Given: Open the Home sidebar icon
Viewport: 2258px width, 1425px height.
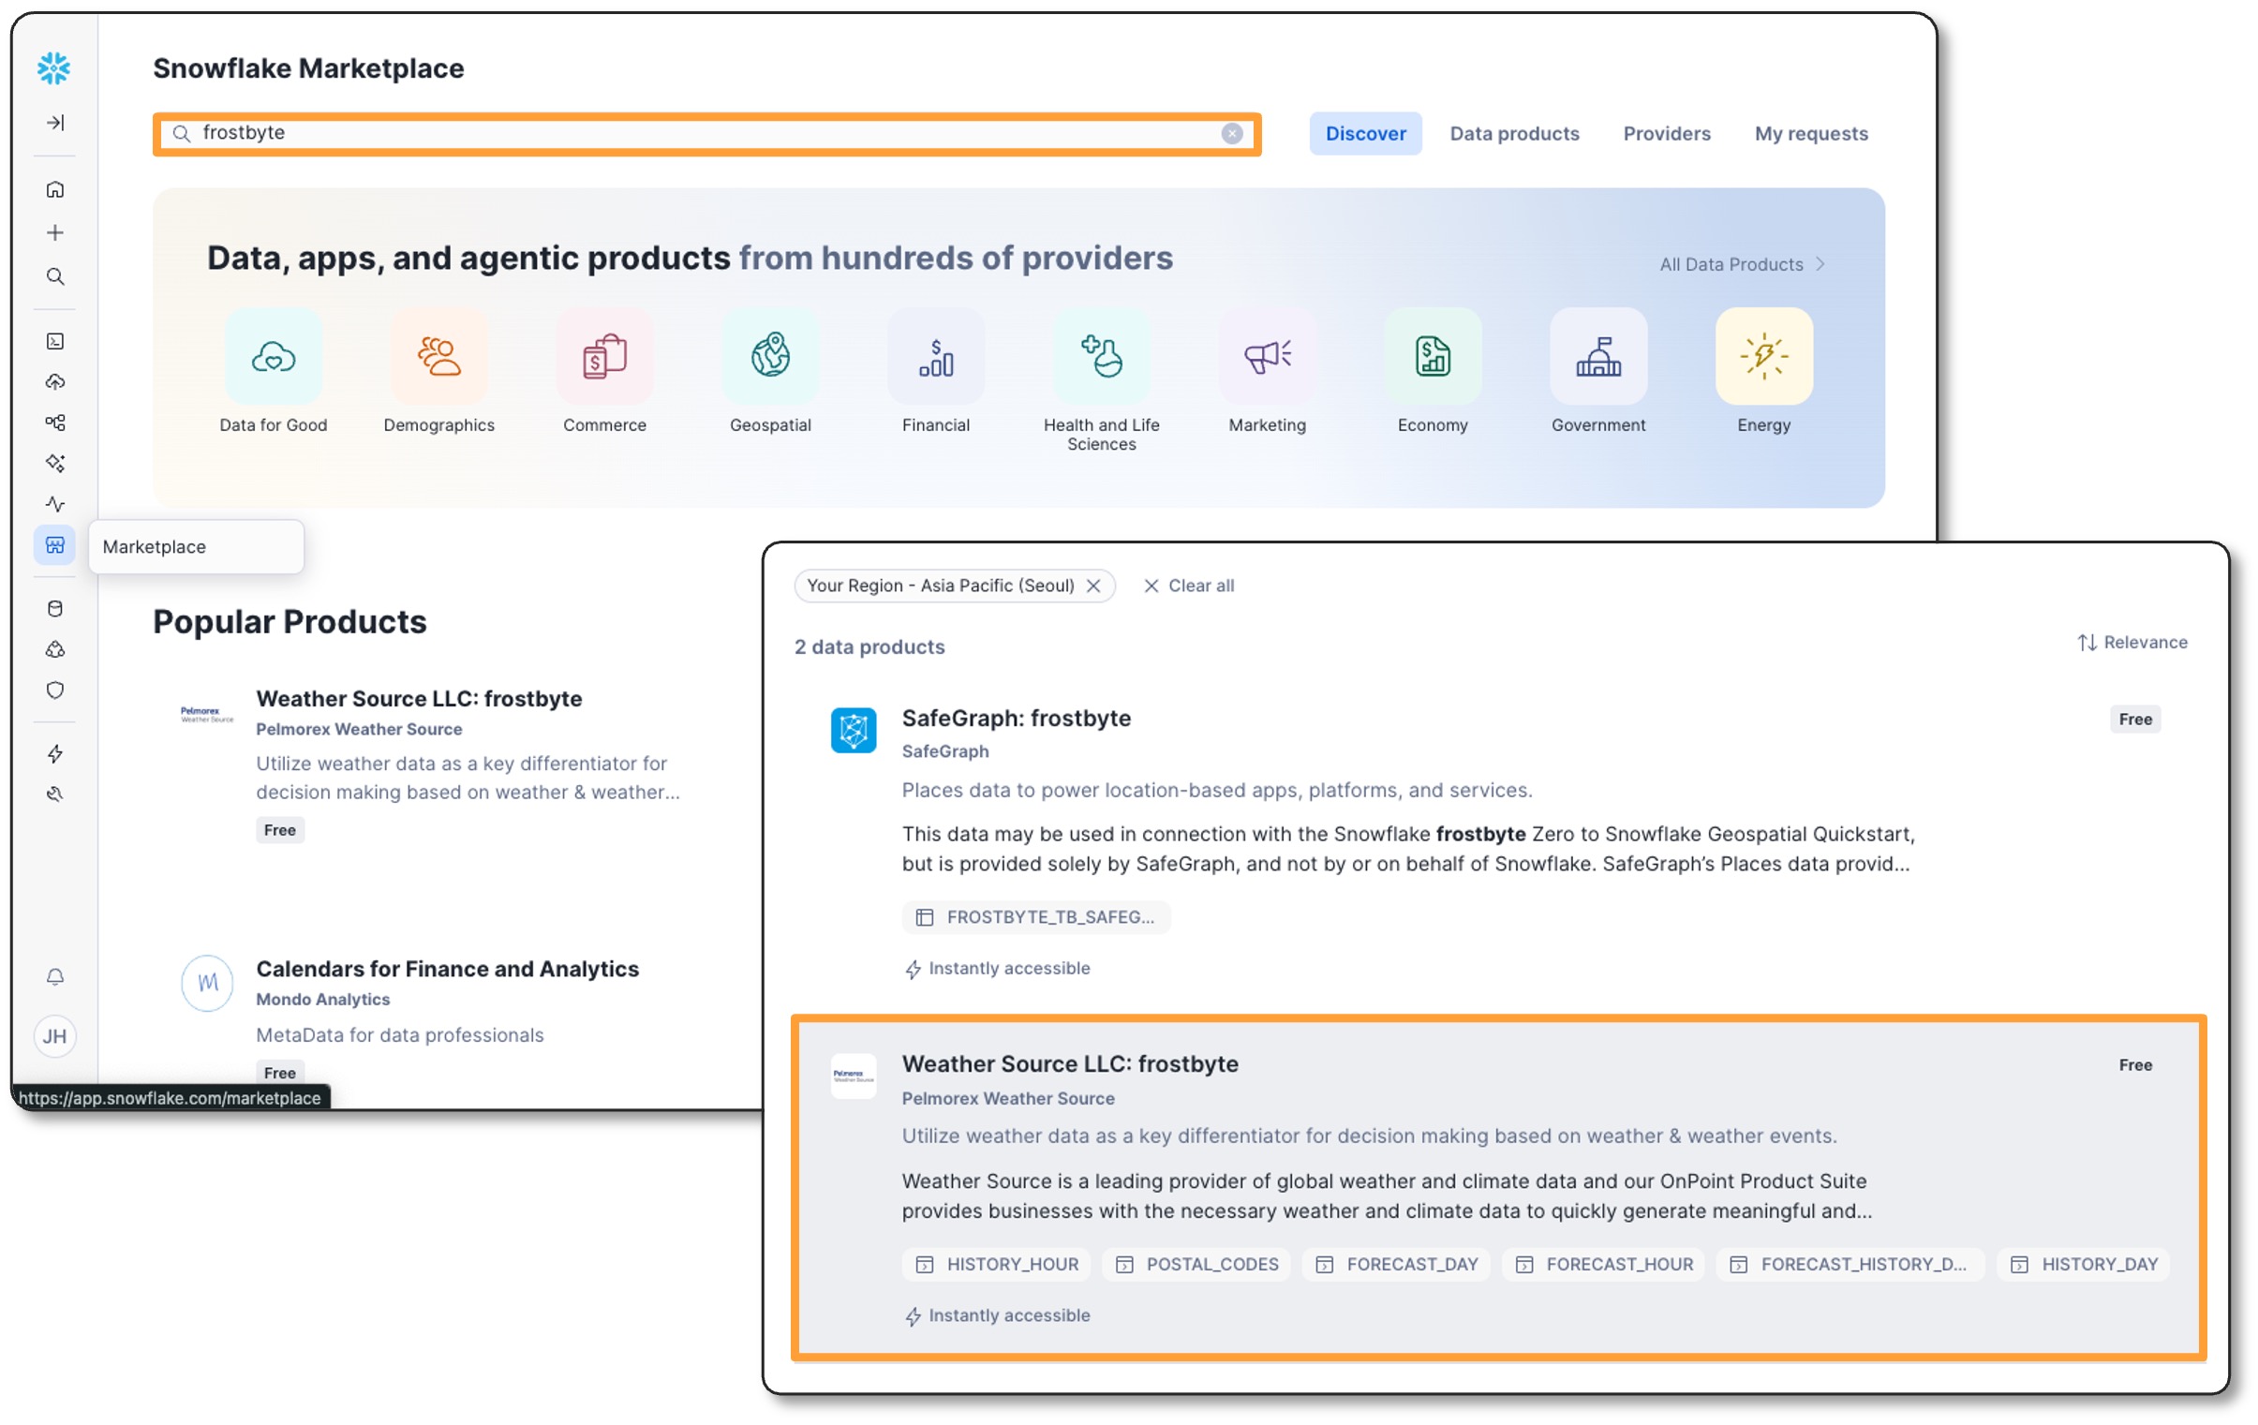Looking at the screenshot, I should tap(55, 190).
